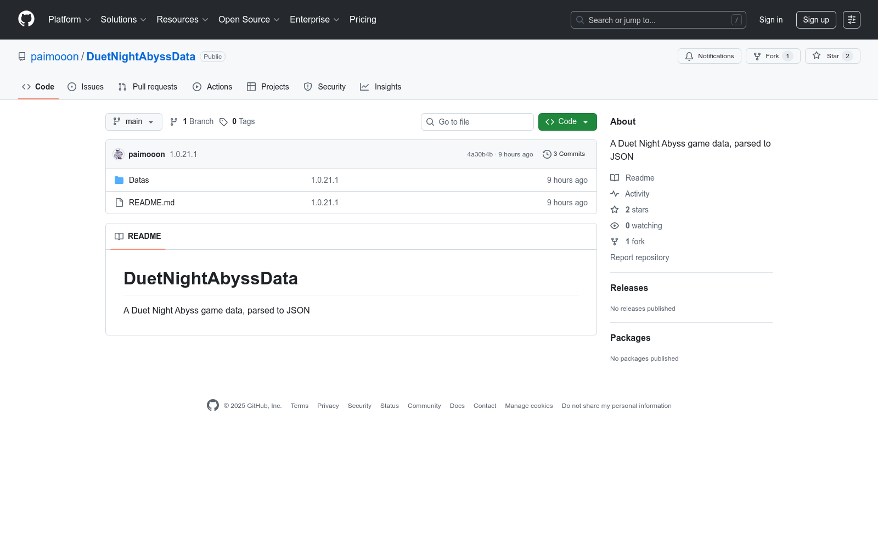Click the Sign up button
878x549 pixels.
816,20
